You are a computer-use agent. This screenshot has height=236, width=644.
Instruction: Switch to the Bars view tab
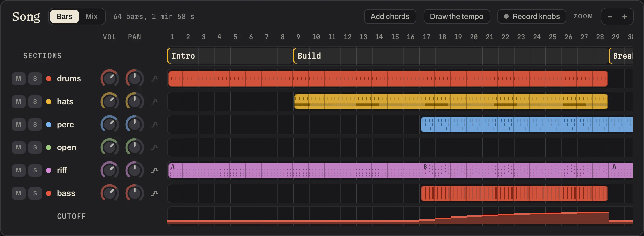tap(64, 16)
